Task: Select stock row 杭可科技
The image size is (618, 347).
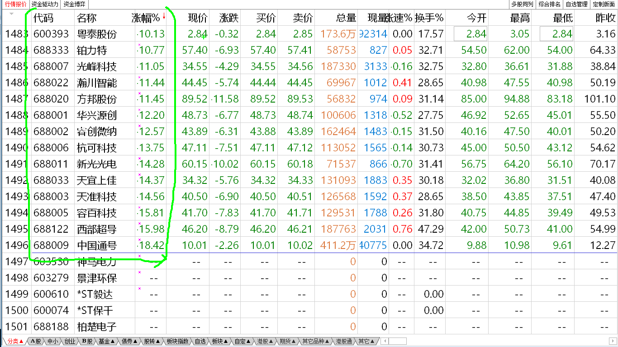Action: 309,148
